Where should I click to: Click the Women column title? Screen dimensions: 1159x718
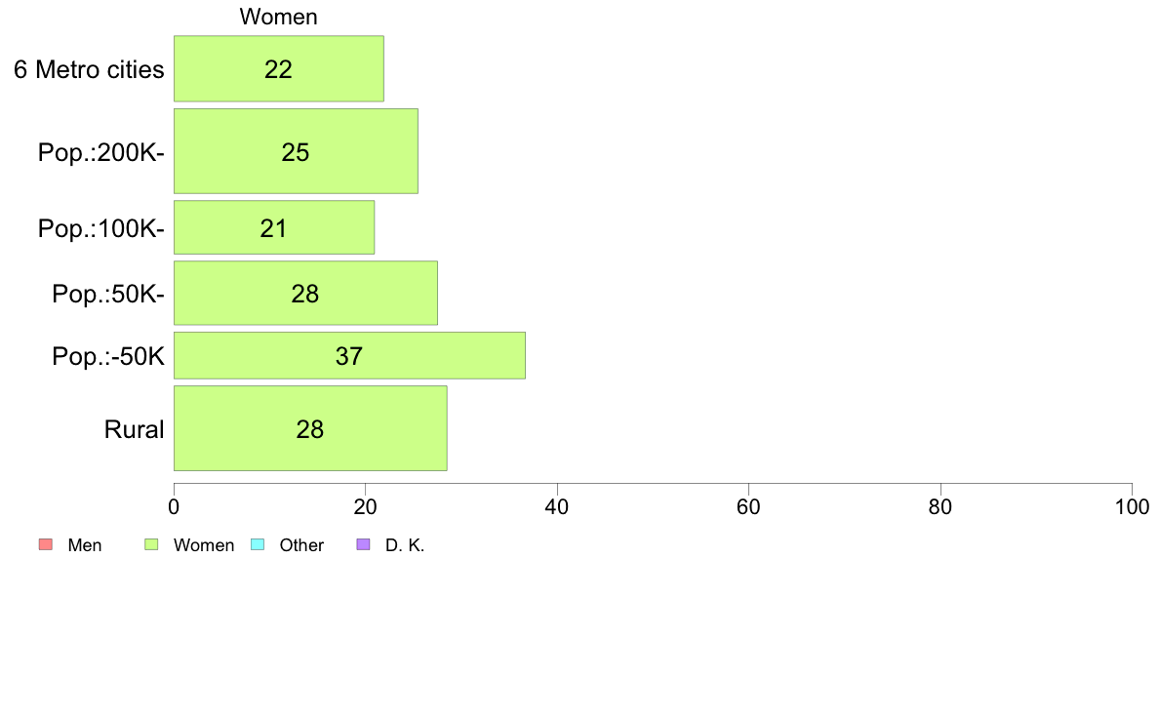(279, 17)
